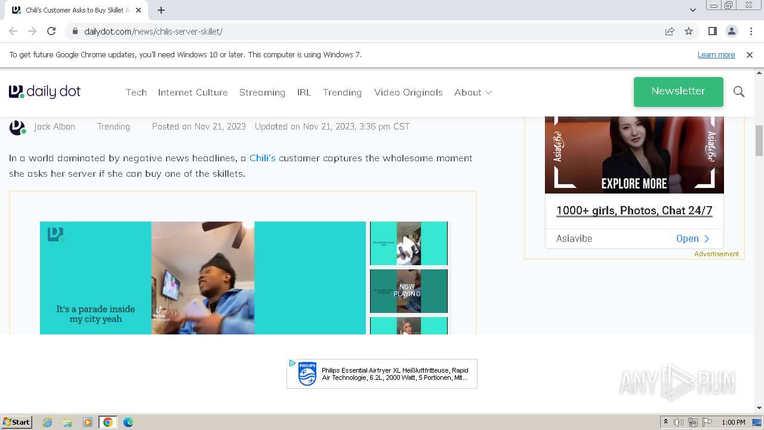Open the Philips Airfryer ad banner
This screenshot has width=764, height=430.
click(x=382, y=374)
